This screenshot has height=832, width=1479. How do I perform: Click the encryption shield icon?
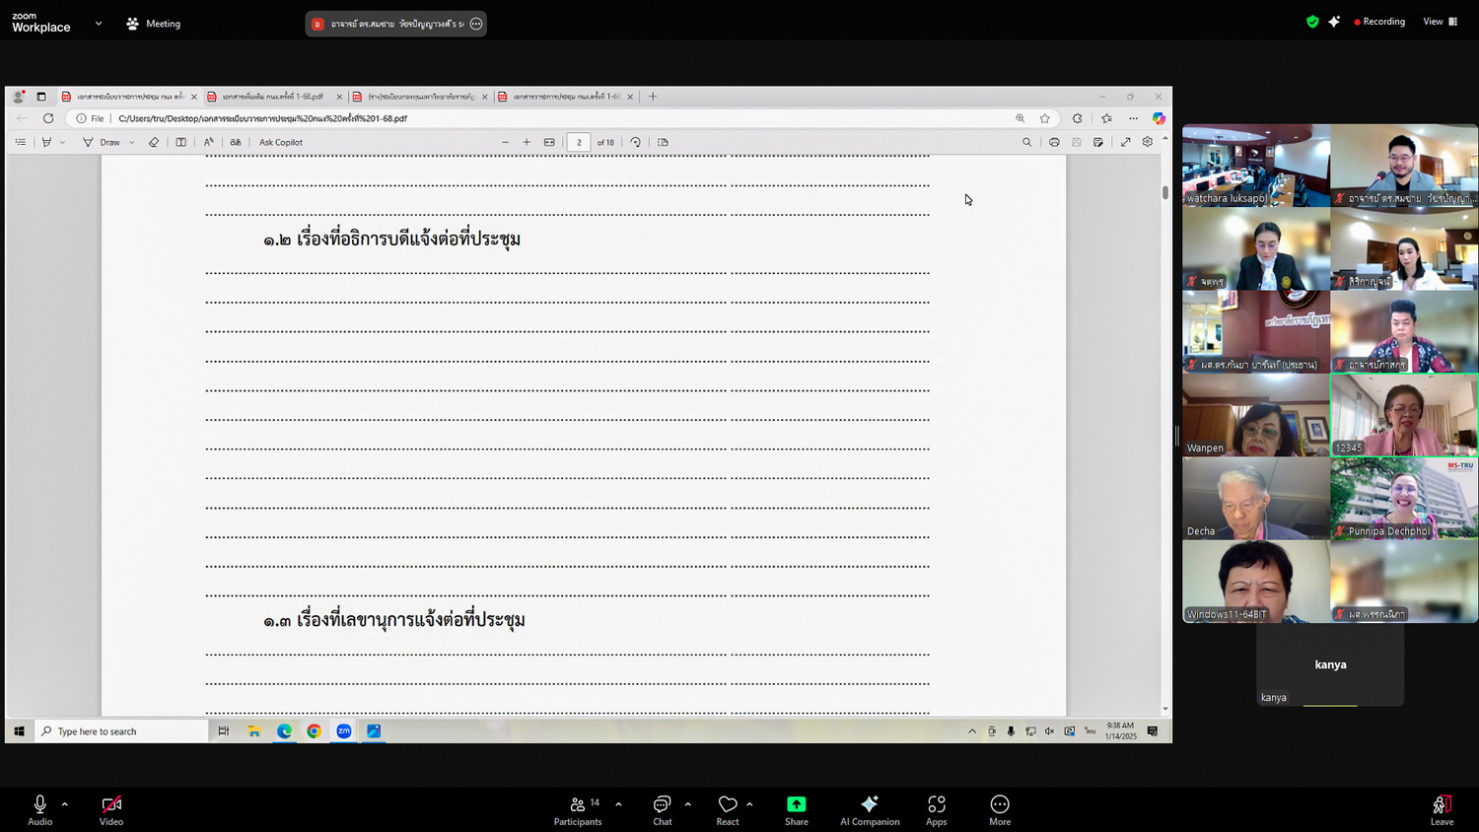tap(1312, 22)
